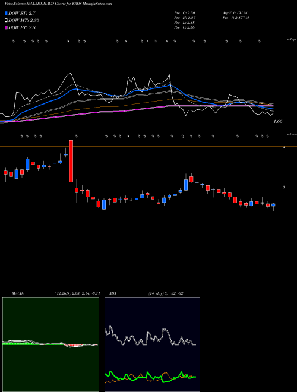
Task: Click the 'Avg V: 0.191 M' volume text
Action: point(235,12)
